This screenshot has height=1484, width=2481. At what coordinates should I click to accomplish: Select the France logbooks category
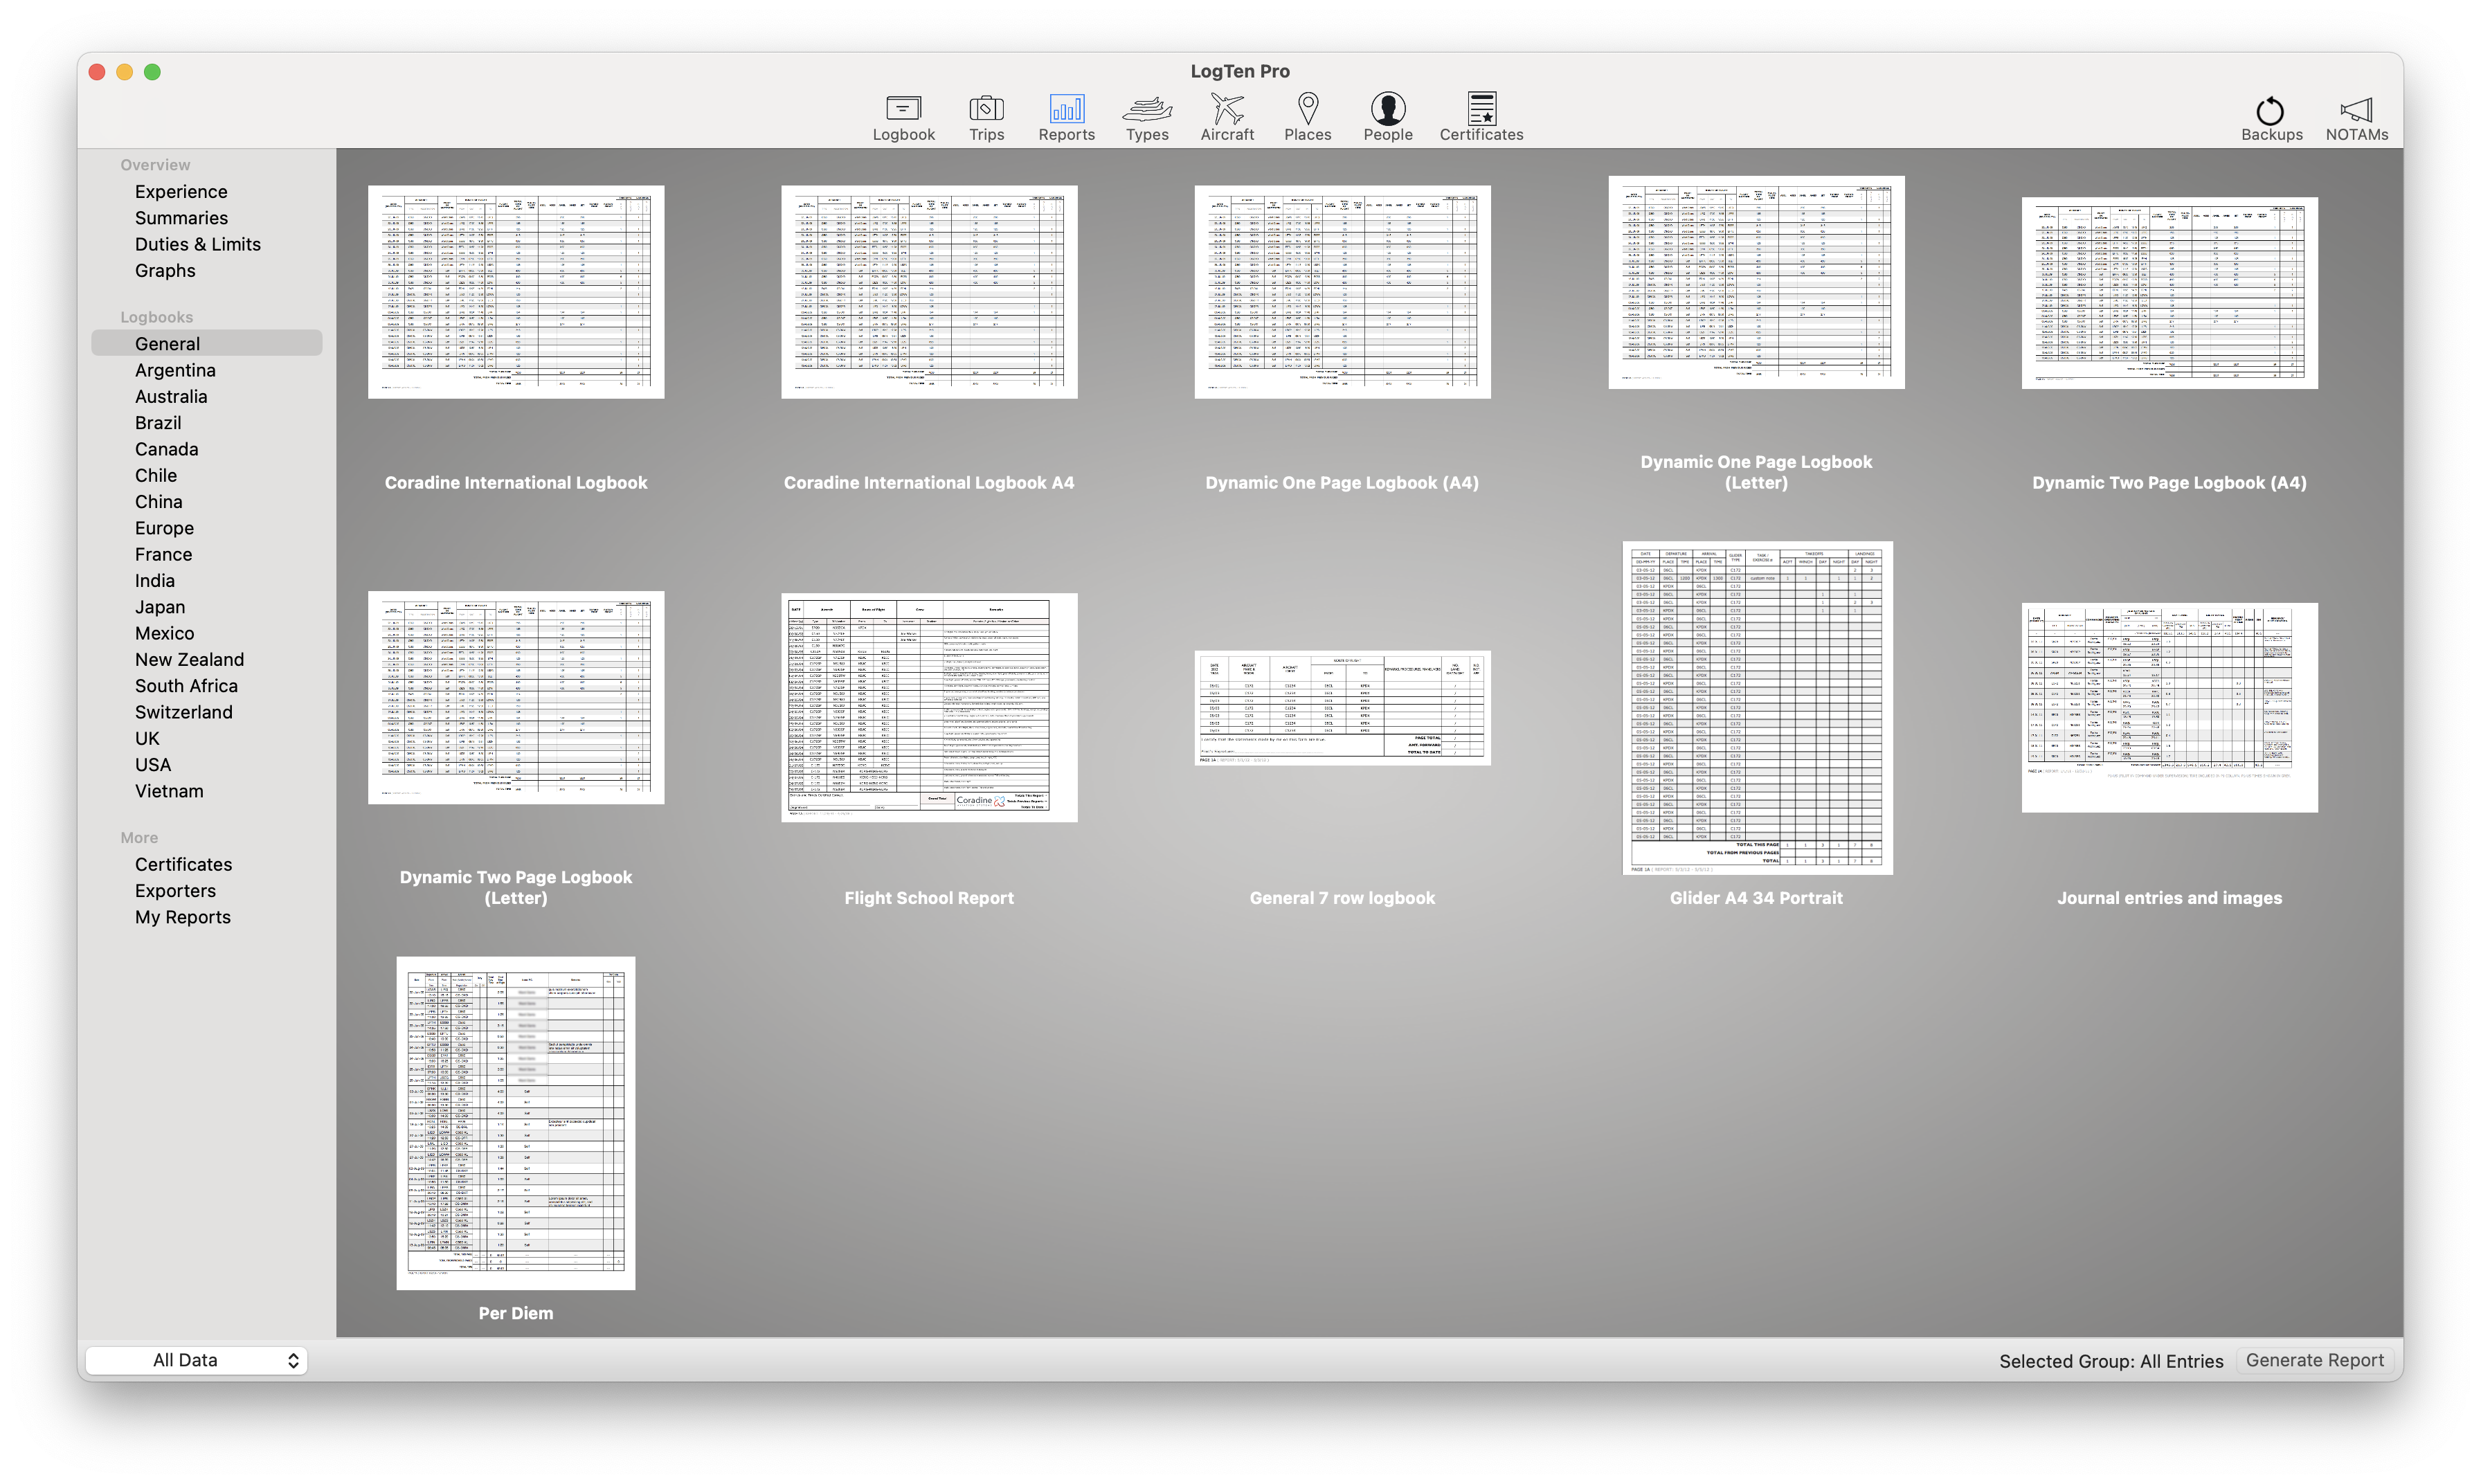pos(163,554)
